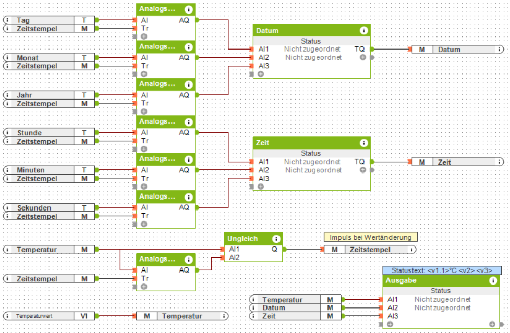
Task: Click info icon on Jahr input connector
Action: tap(7, 95)
